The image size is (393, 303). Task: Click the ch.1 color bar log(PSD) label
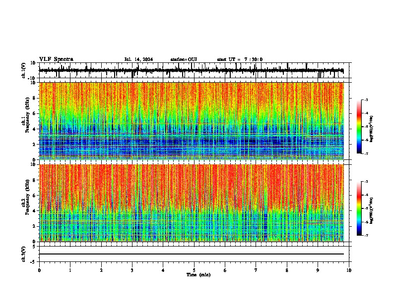pos(372,129)
